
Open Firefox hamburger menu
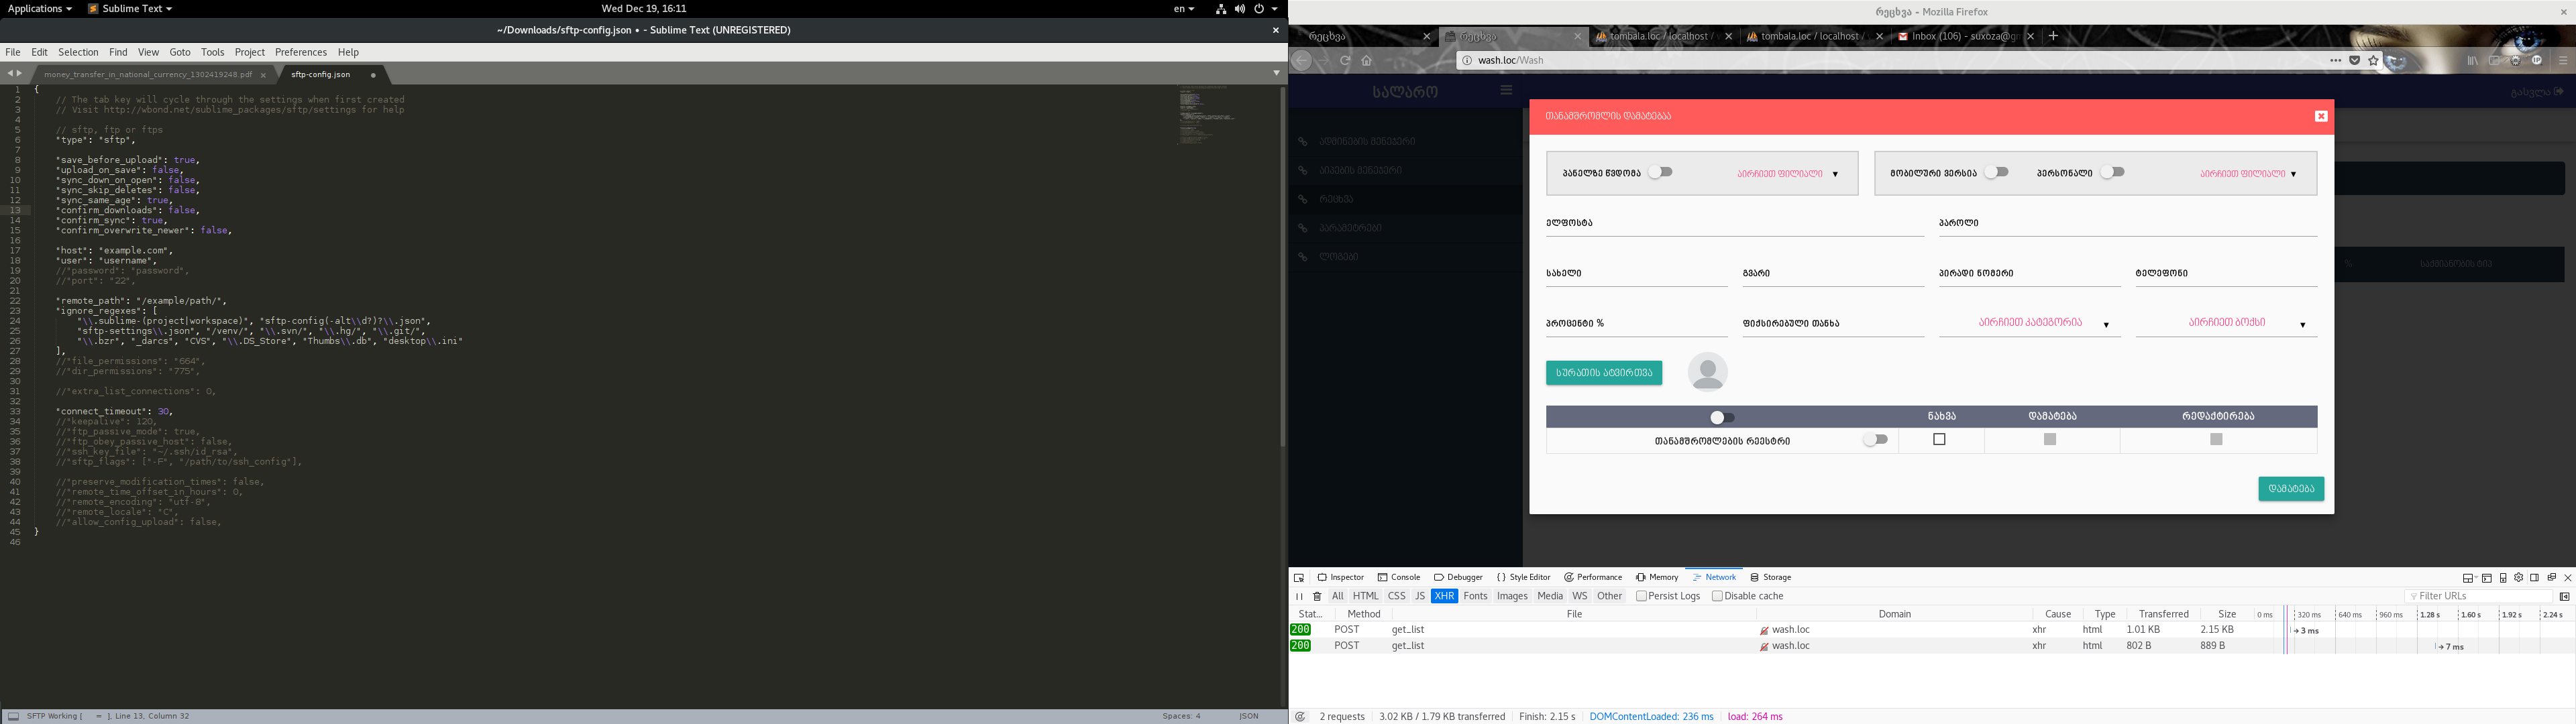2563,60
